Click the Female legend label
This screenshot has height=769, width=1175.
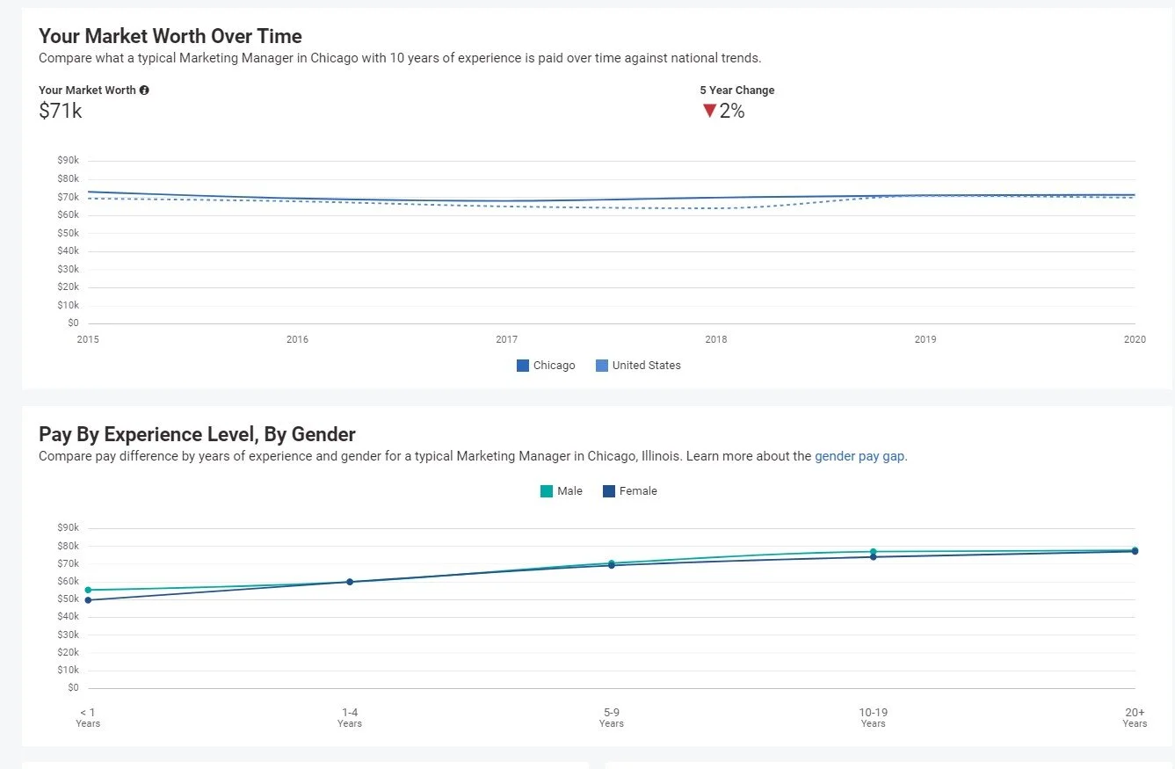pyautogui.click(x=638, y=491)
